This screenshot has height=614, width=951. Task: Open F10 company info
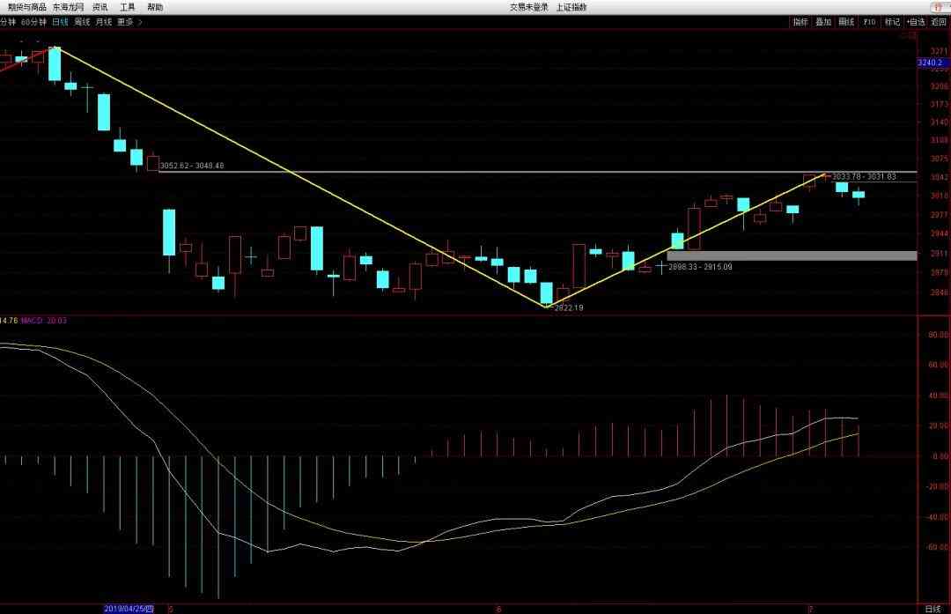869,21
